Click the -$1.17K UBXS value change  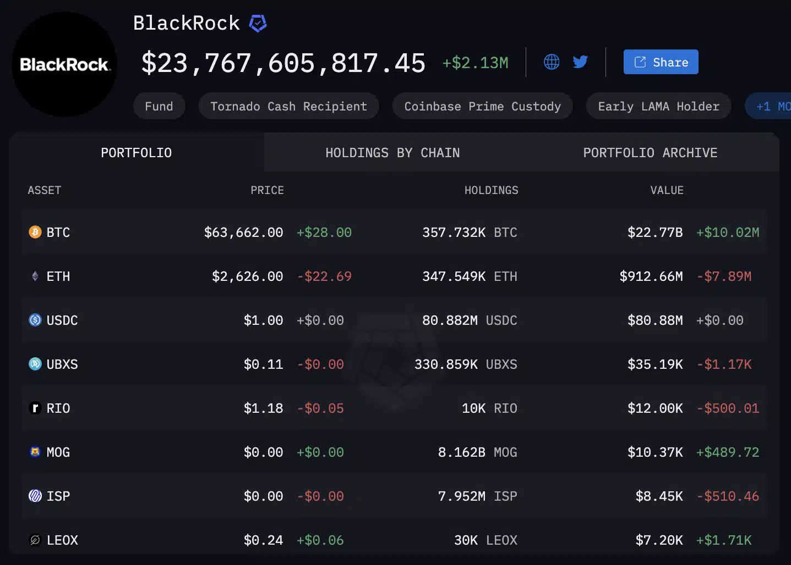[724, 364]
